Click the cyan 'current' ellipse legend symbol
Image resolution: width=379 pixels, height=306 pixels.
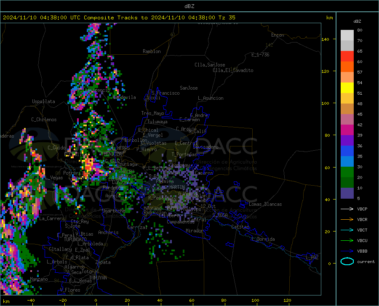tap(347, 261)
